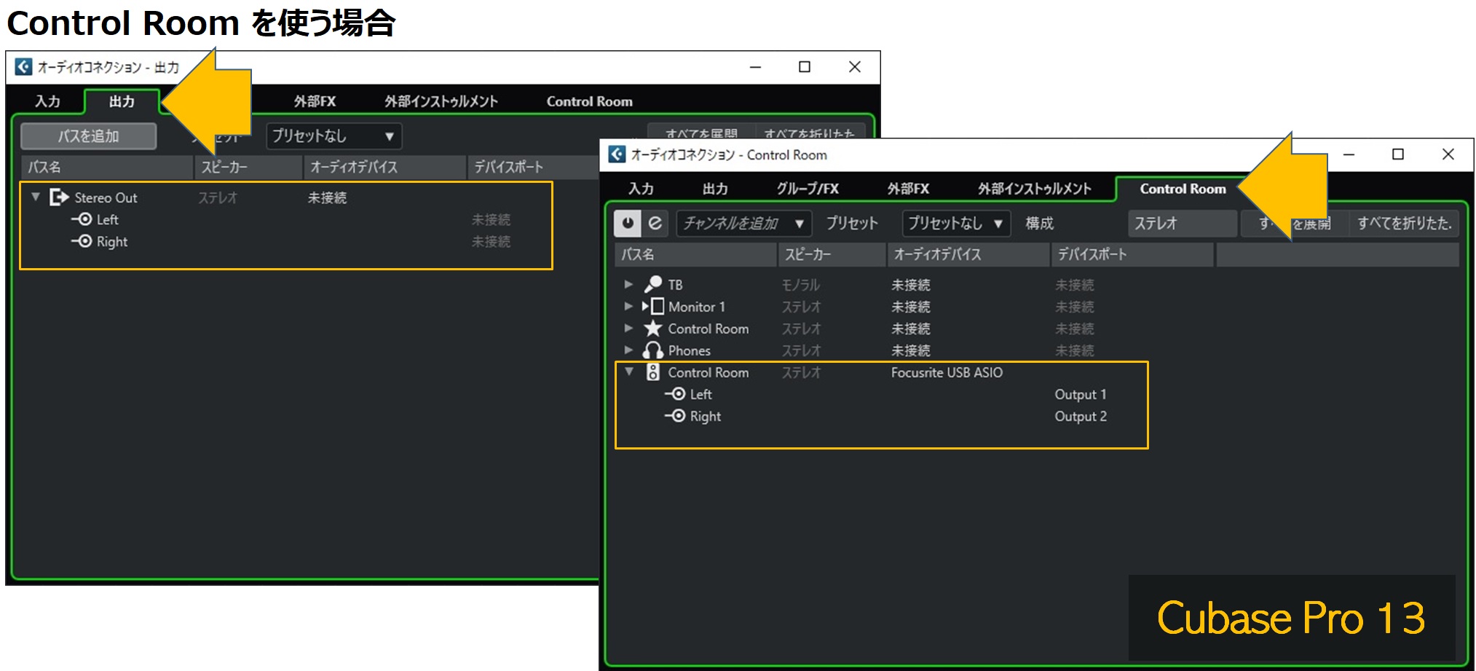This screenshot has height=671, width=1476.
Task: Select the Phones row name
Action: click(689, 350)
